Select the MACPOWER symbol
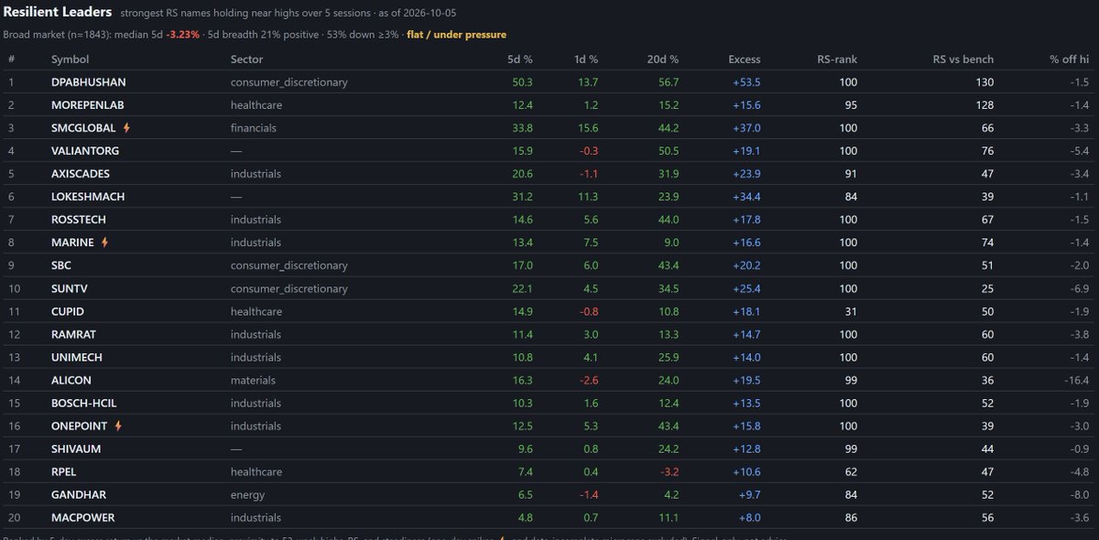The height and width of the screenshot is (540, 1099). pyautogui.click(x=82, y=517)
